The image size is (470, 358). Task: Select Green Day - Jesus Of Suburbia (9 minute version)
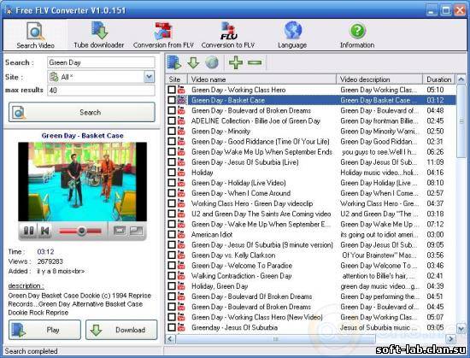pyautogui.click(x=311, y=244)
